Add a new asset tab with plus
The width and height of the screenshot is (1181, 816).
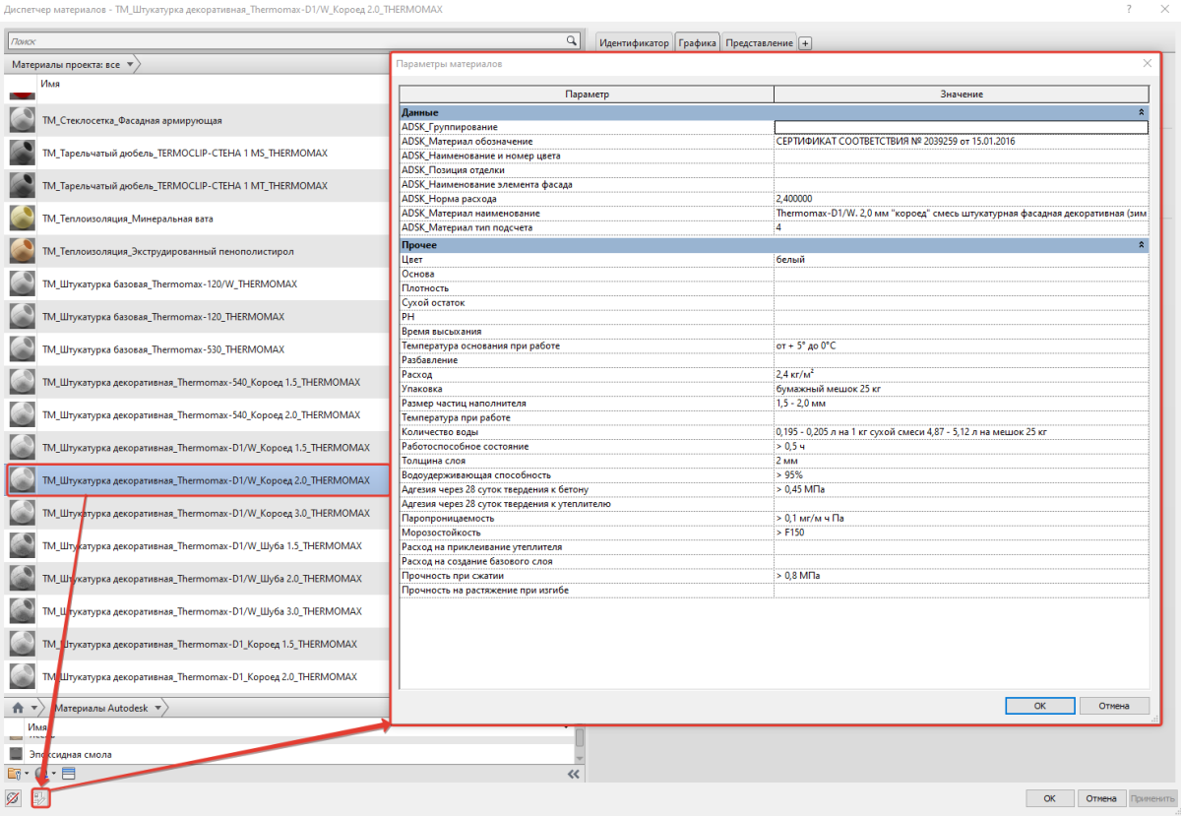coord(804,43)
